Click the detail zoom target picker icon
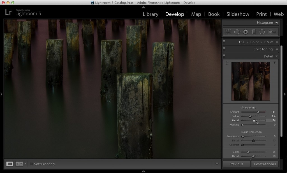The height and width of the screenshot is (173, 287). click(x=227, y=63)
